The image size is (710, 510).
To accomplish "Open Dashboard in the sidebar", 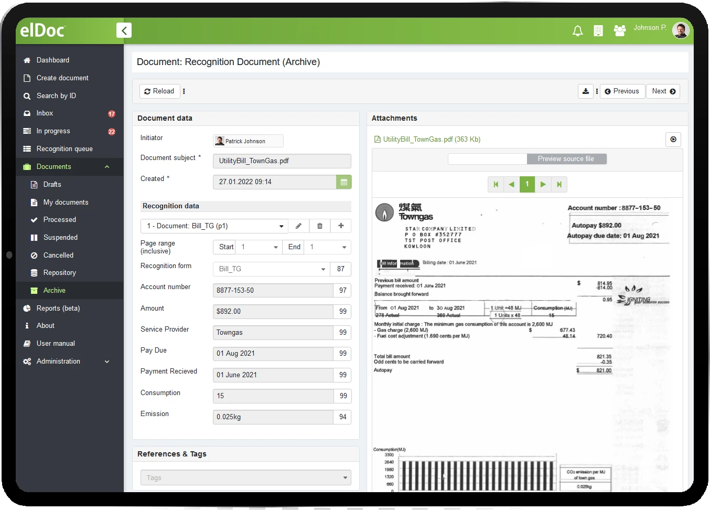I will 53,60.
